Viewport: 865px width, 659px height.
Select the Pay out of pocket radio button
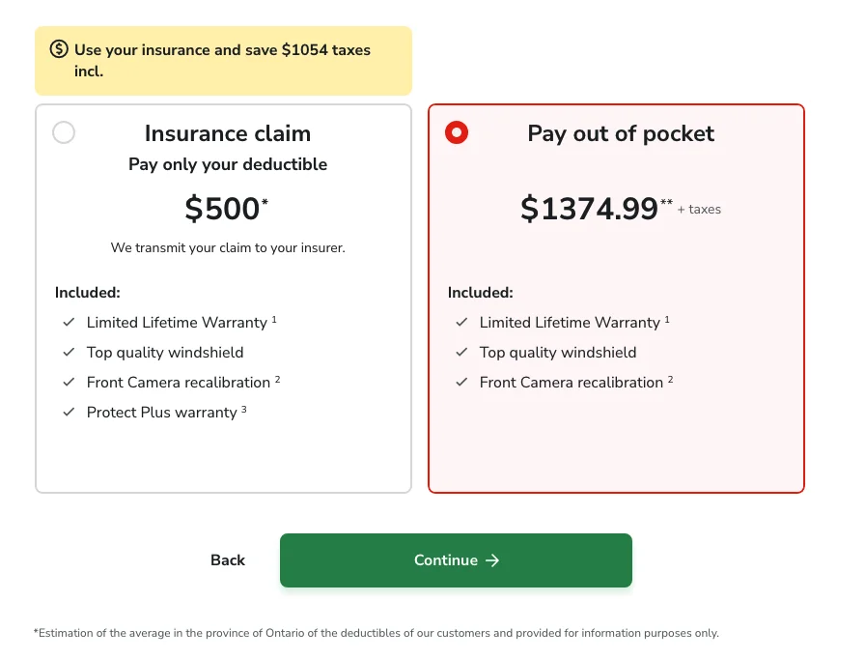tap(457, 132)
